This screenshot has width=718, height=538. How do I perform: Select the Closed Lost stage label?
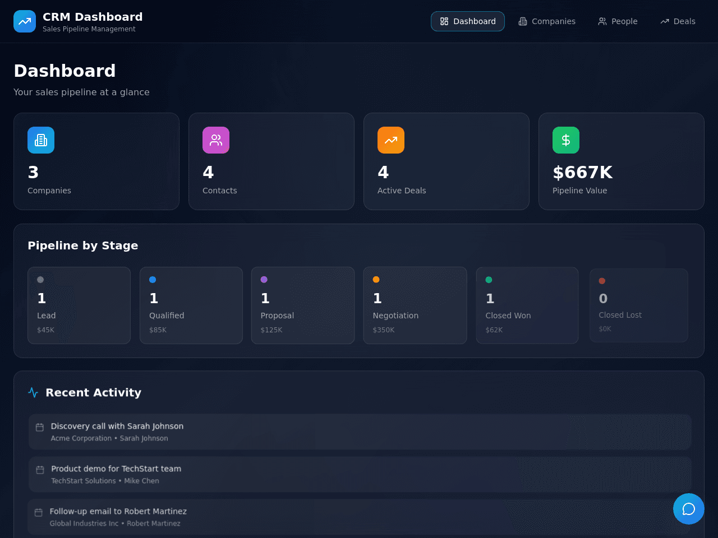click(x=620, y=315)
